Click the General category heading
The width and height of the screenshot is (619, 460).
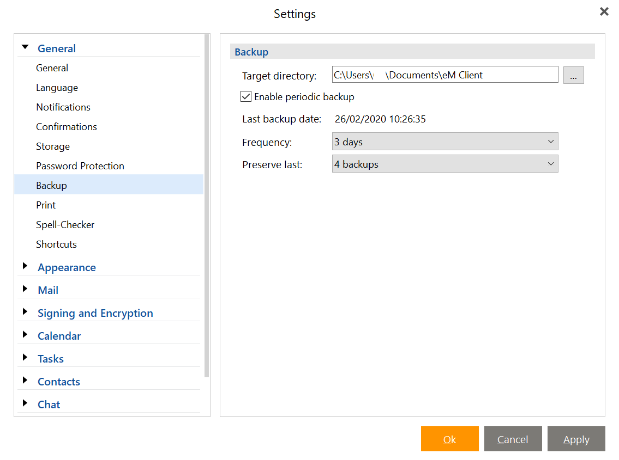(57, 48)
